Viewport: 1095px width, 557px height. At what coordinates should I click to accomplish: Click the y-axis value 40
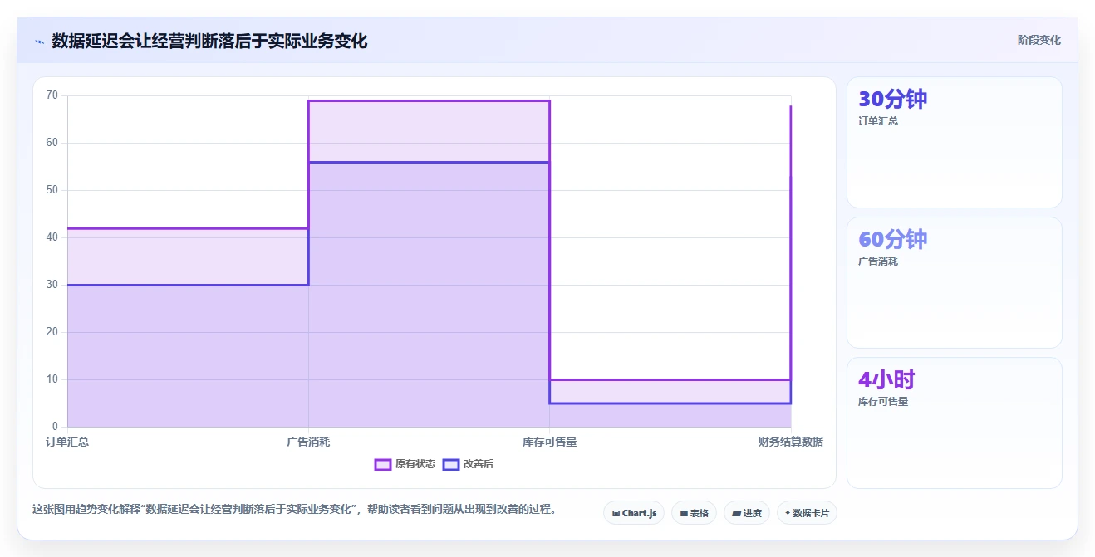(52, 237)
